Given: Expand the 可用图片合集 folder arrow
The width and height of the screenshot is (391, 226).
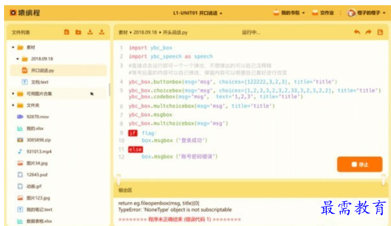Looking at the screenshot, I should pyautogui.click(x=13, y=94).
